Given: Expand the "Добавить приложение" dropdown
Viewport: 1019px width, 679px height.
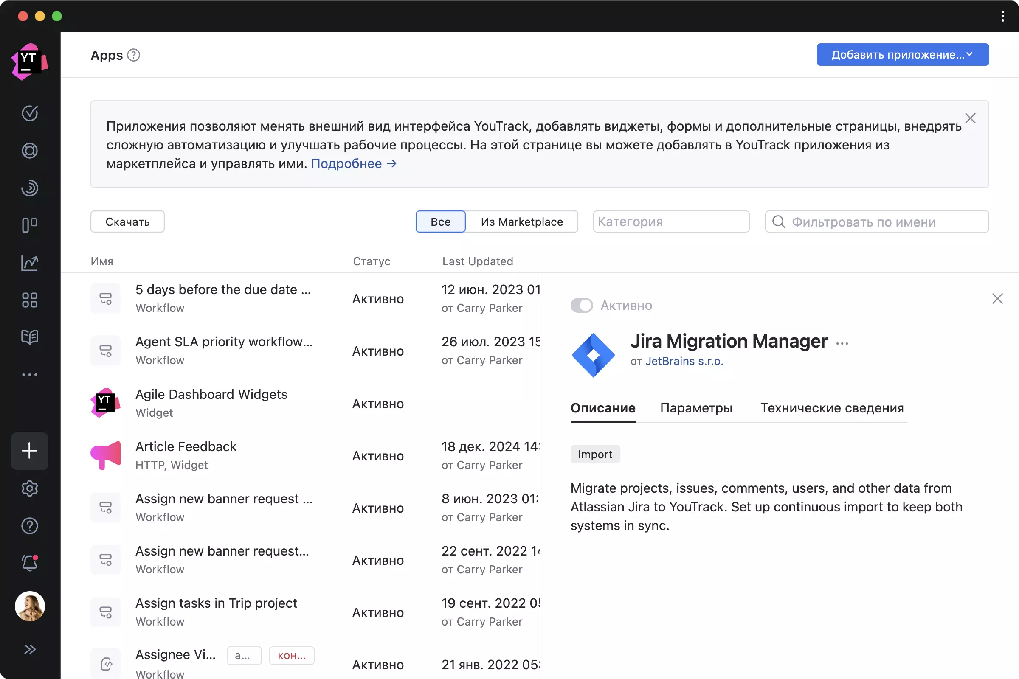Looking at the screenshot, I should tap(903, 55).
